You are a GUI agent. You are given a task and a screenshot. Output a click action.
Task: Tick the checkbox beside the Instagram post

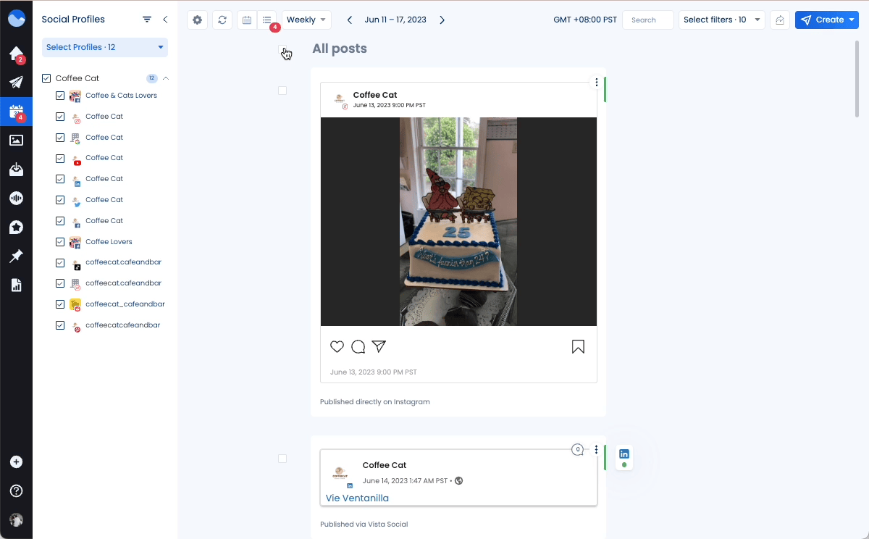(282, 91)
